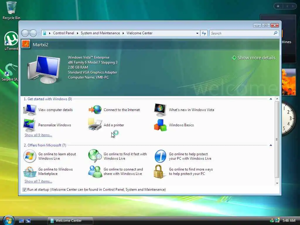Click find it fast with Windows Live icon
The width and height of the screenshot is (300, 225).
95,156
